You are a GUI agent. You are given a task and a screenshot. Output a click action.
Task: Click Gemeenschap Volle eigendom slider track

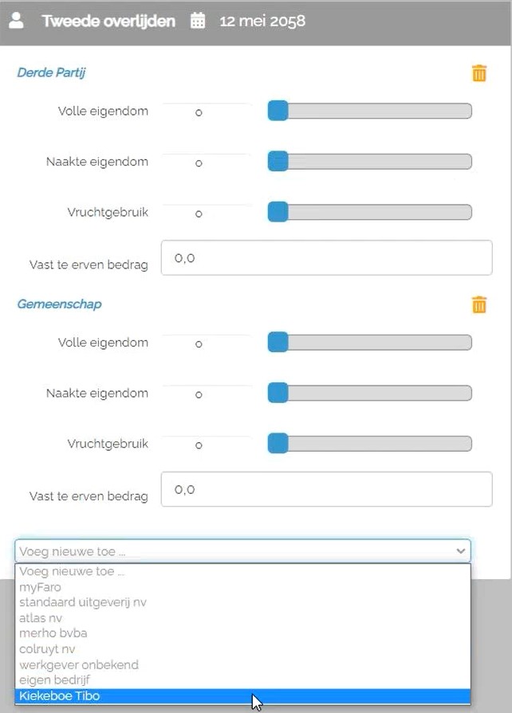click(x=375, y=343)
